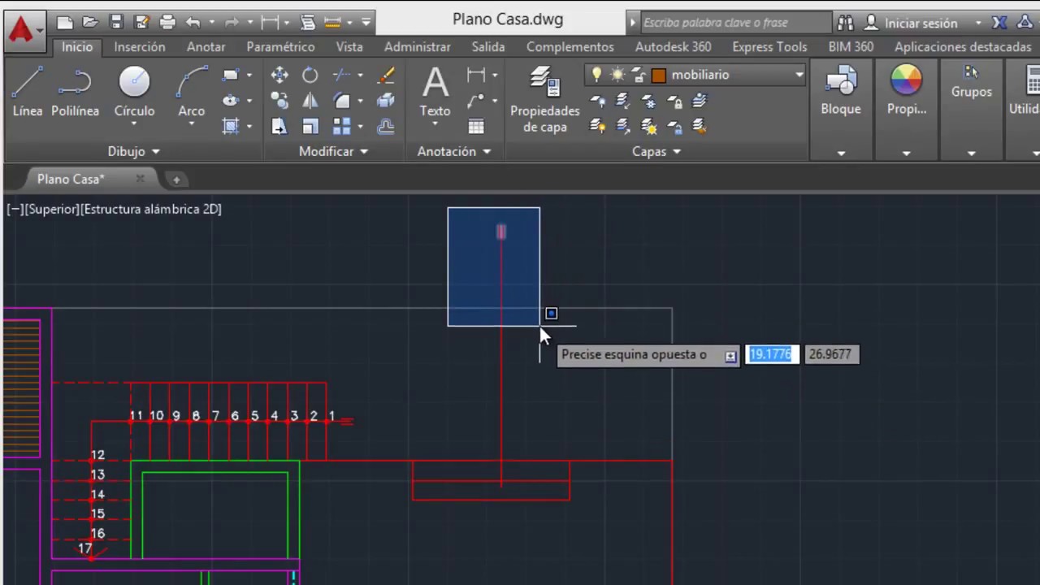Screen dimensions: 1040x585
Task: Toggle mobiliario layer freeze sun icon
Action: [x=617, y=75]
